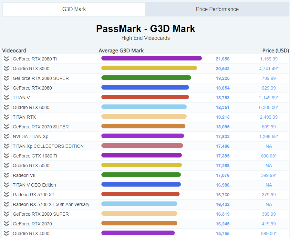The height and width of the screenshot is (238, 290).
Task: Click the pink TITAN Xp COLLECTORS EDITION bar
Action: point(142,146)
